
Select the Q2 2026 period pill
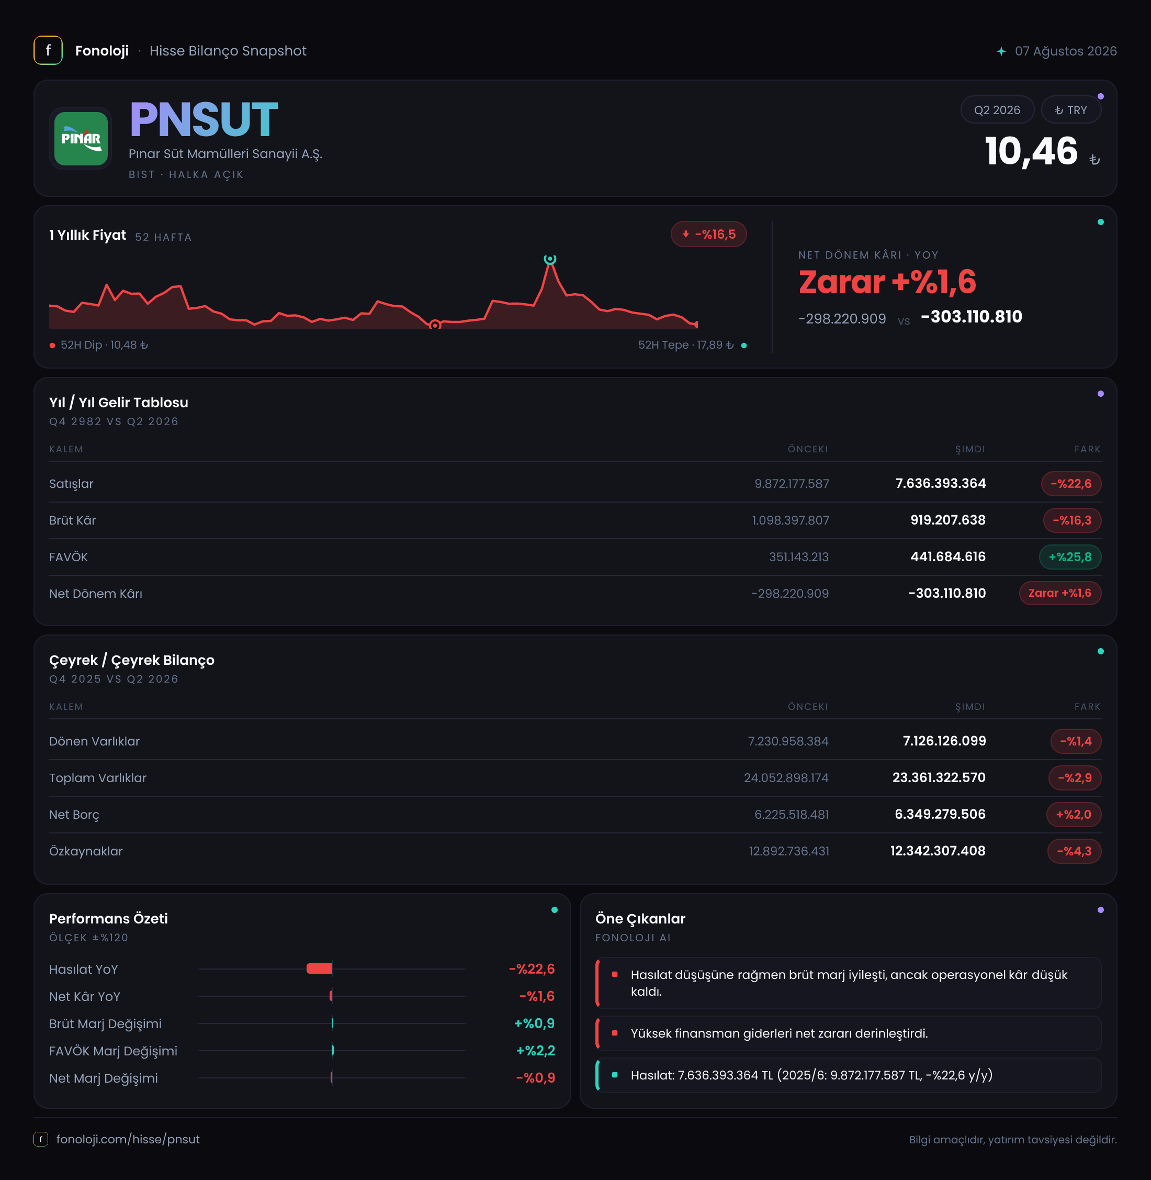997,109
